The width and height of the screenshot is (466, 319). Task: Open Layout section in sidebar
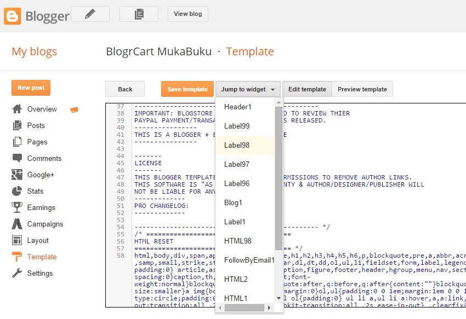tap(38, 240)
